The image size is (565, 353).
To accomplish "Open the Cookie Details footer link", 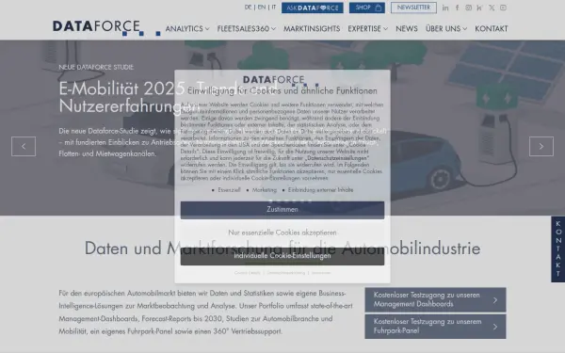I will [247, 273].
